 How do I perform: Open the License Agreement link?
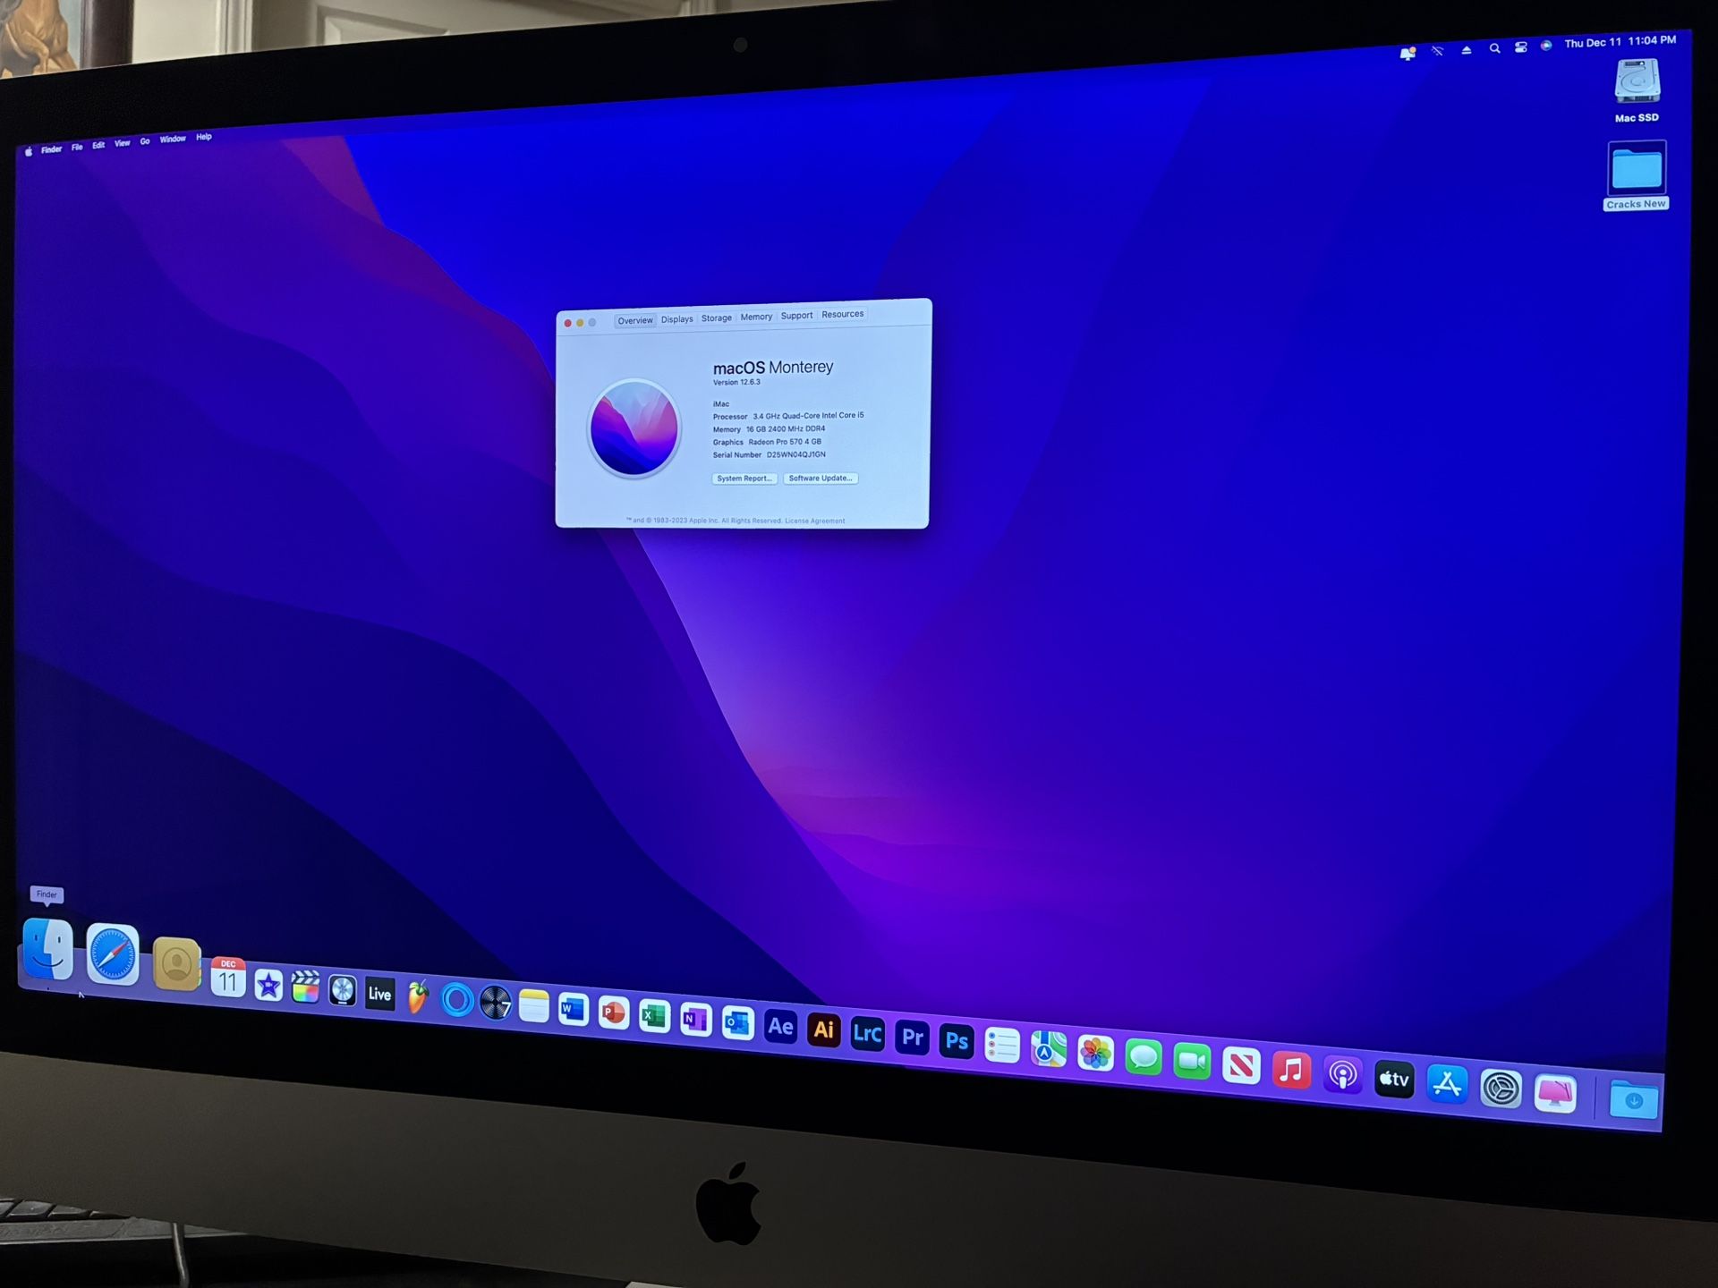pos(815,521)
